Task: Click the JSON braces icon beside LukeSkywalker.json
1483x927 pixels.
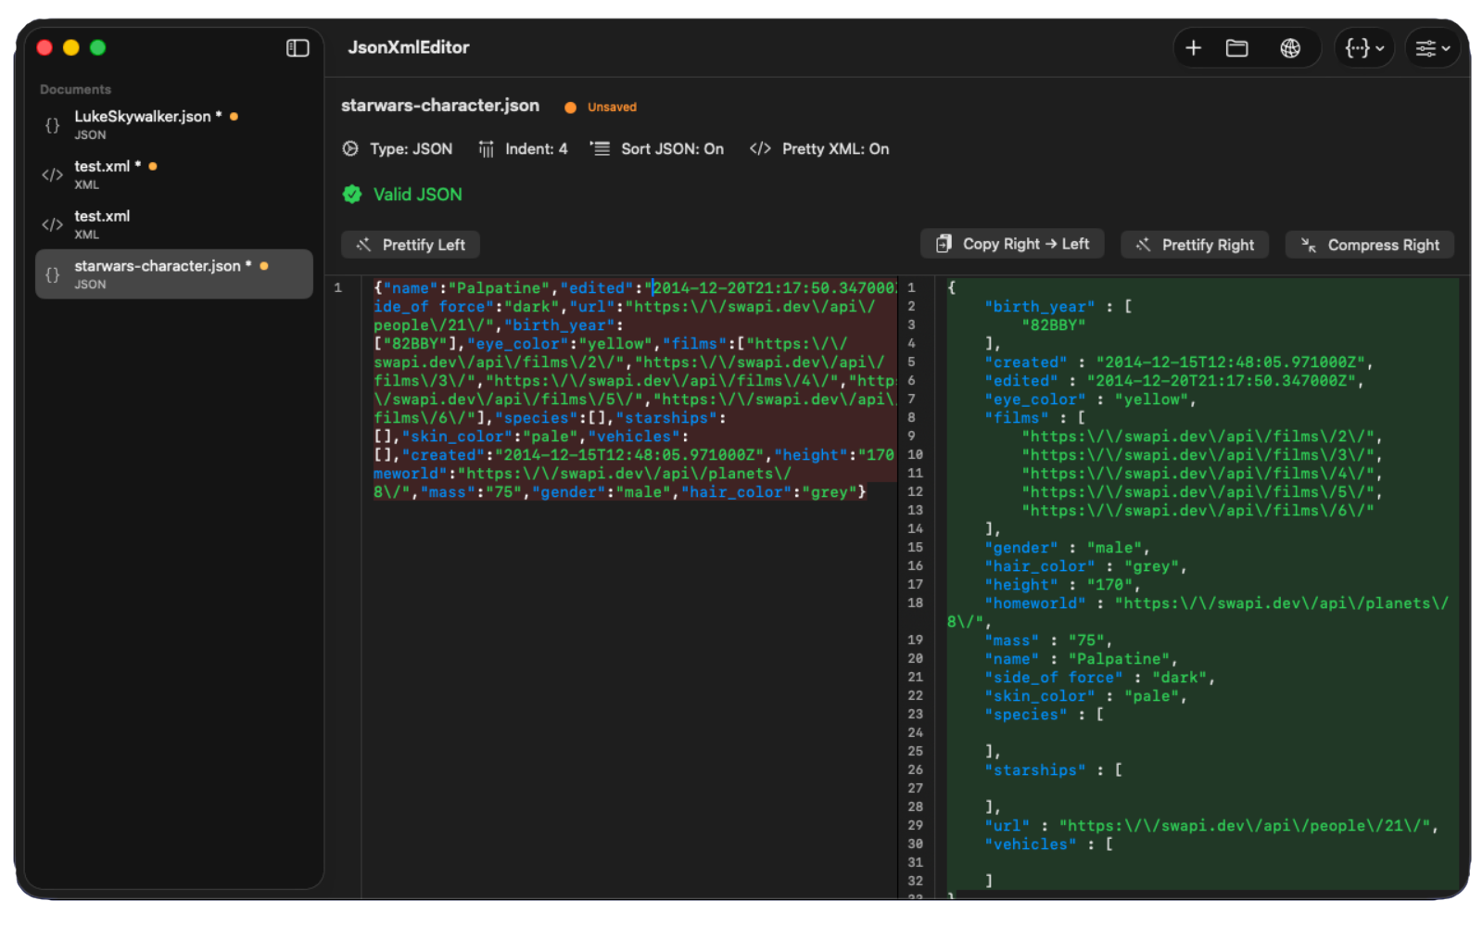Action: [52, 124]
